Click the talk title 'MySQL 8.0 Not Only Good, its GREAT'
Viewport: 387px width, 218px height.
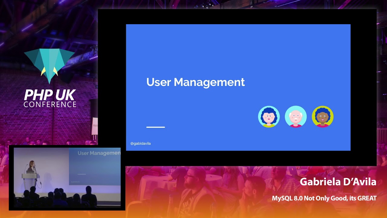click(x=324, y=198)
